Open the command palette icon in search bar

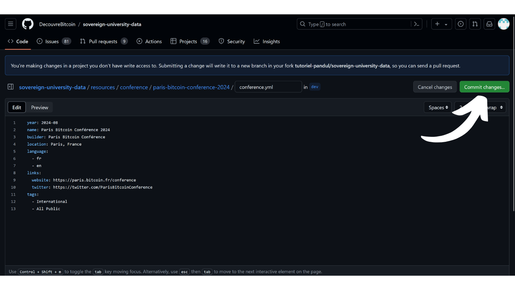pyautogui.click(x=416, y=24)
